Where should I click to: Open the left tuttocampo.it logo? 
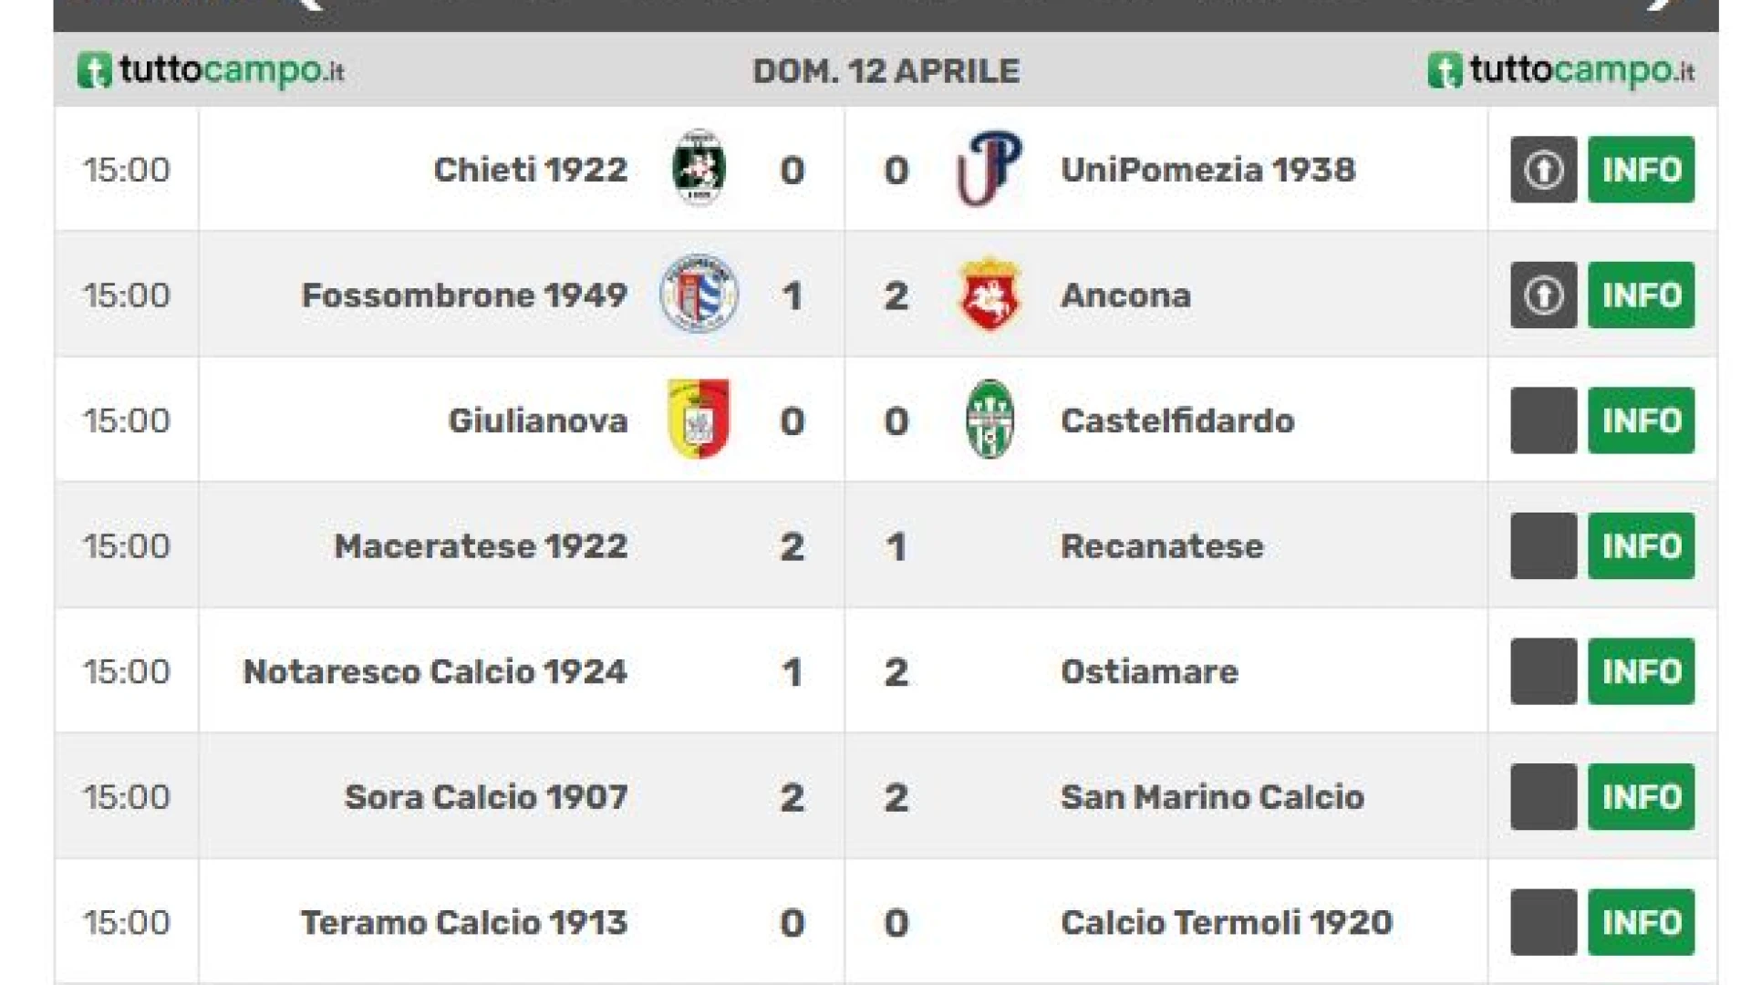tap(211, 70)
